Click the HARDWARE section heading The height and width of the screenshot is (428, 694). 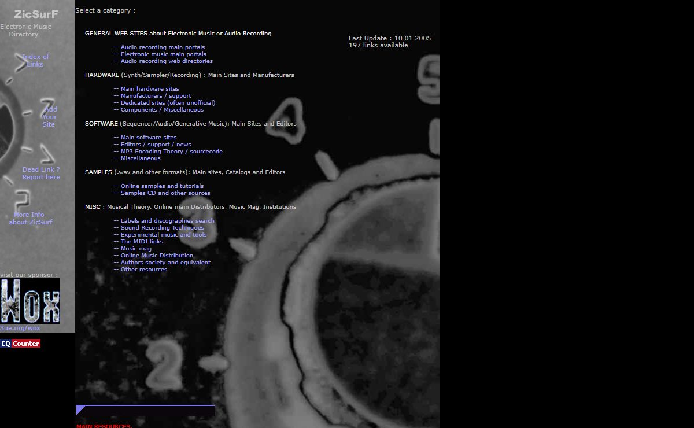(x=101, y=75)
